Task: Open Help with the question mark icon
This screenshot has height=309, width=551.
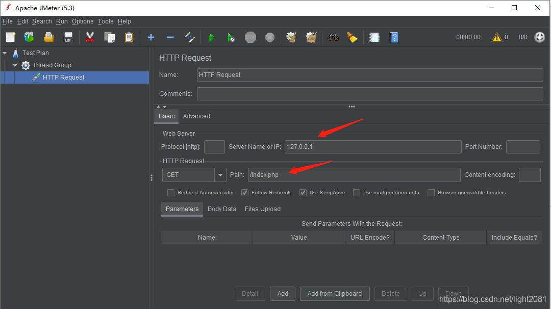Action: (x=394, y=37)
